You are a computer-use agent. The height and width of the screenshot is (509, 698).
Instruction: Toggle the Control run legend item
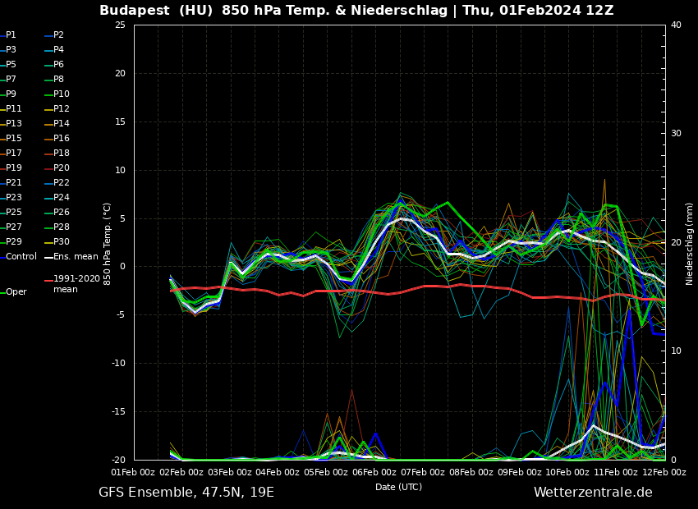click(21, 257)
